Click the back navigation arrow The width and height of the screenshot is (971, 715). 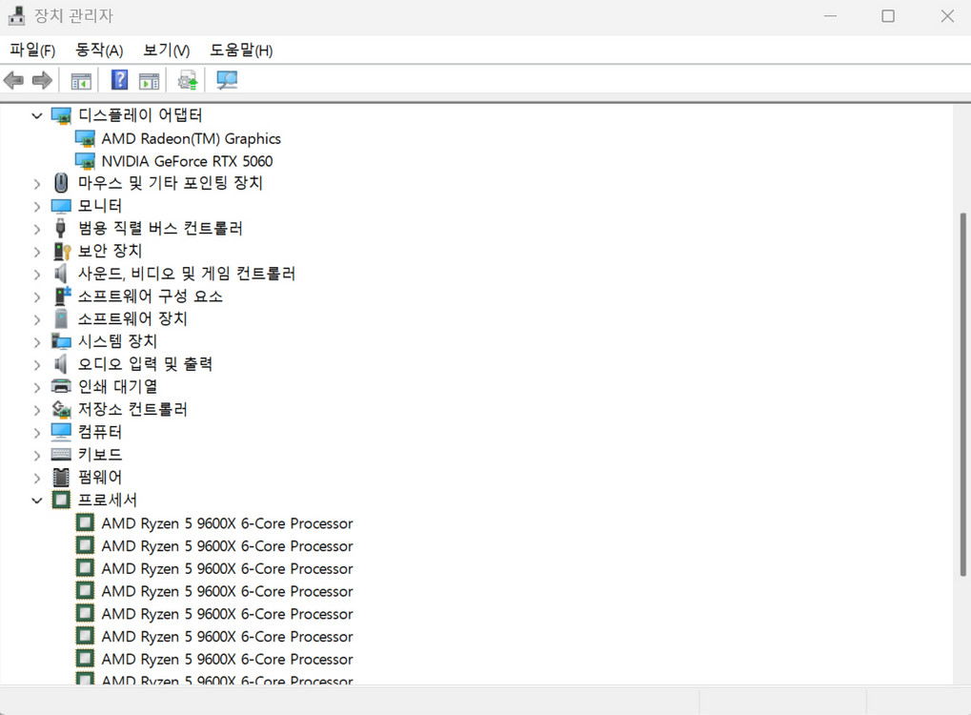[x=13, y=79]
